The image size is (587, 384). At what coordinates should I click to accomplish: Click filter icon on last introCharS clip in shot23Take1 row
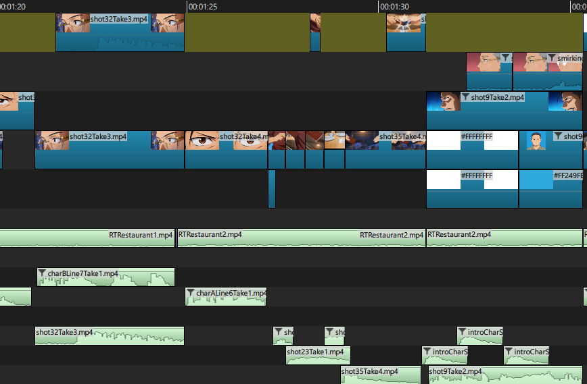509,352
